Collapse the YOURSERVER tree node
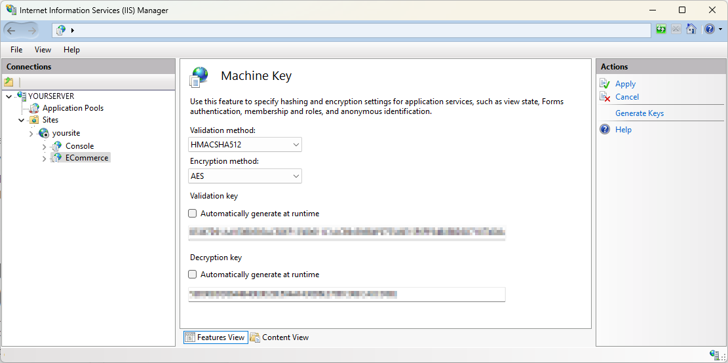The height and width of the screenshot is (363, 728). pyautogui.click(x=9, y=96)
